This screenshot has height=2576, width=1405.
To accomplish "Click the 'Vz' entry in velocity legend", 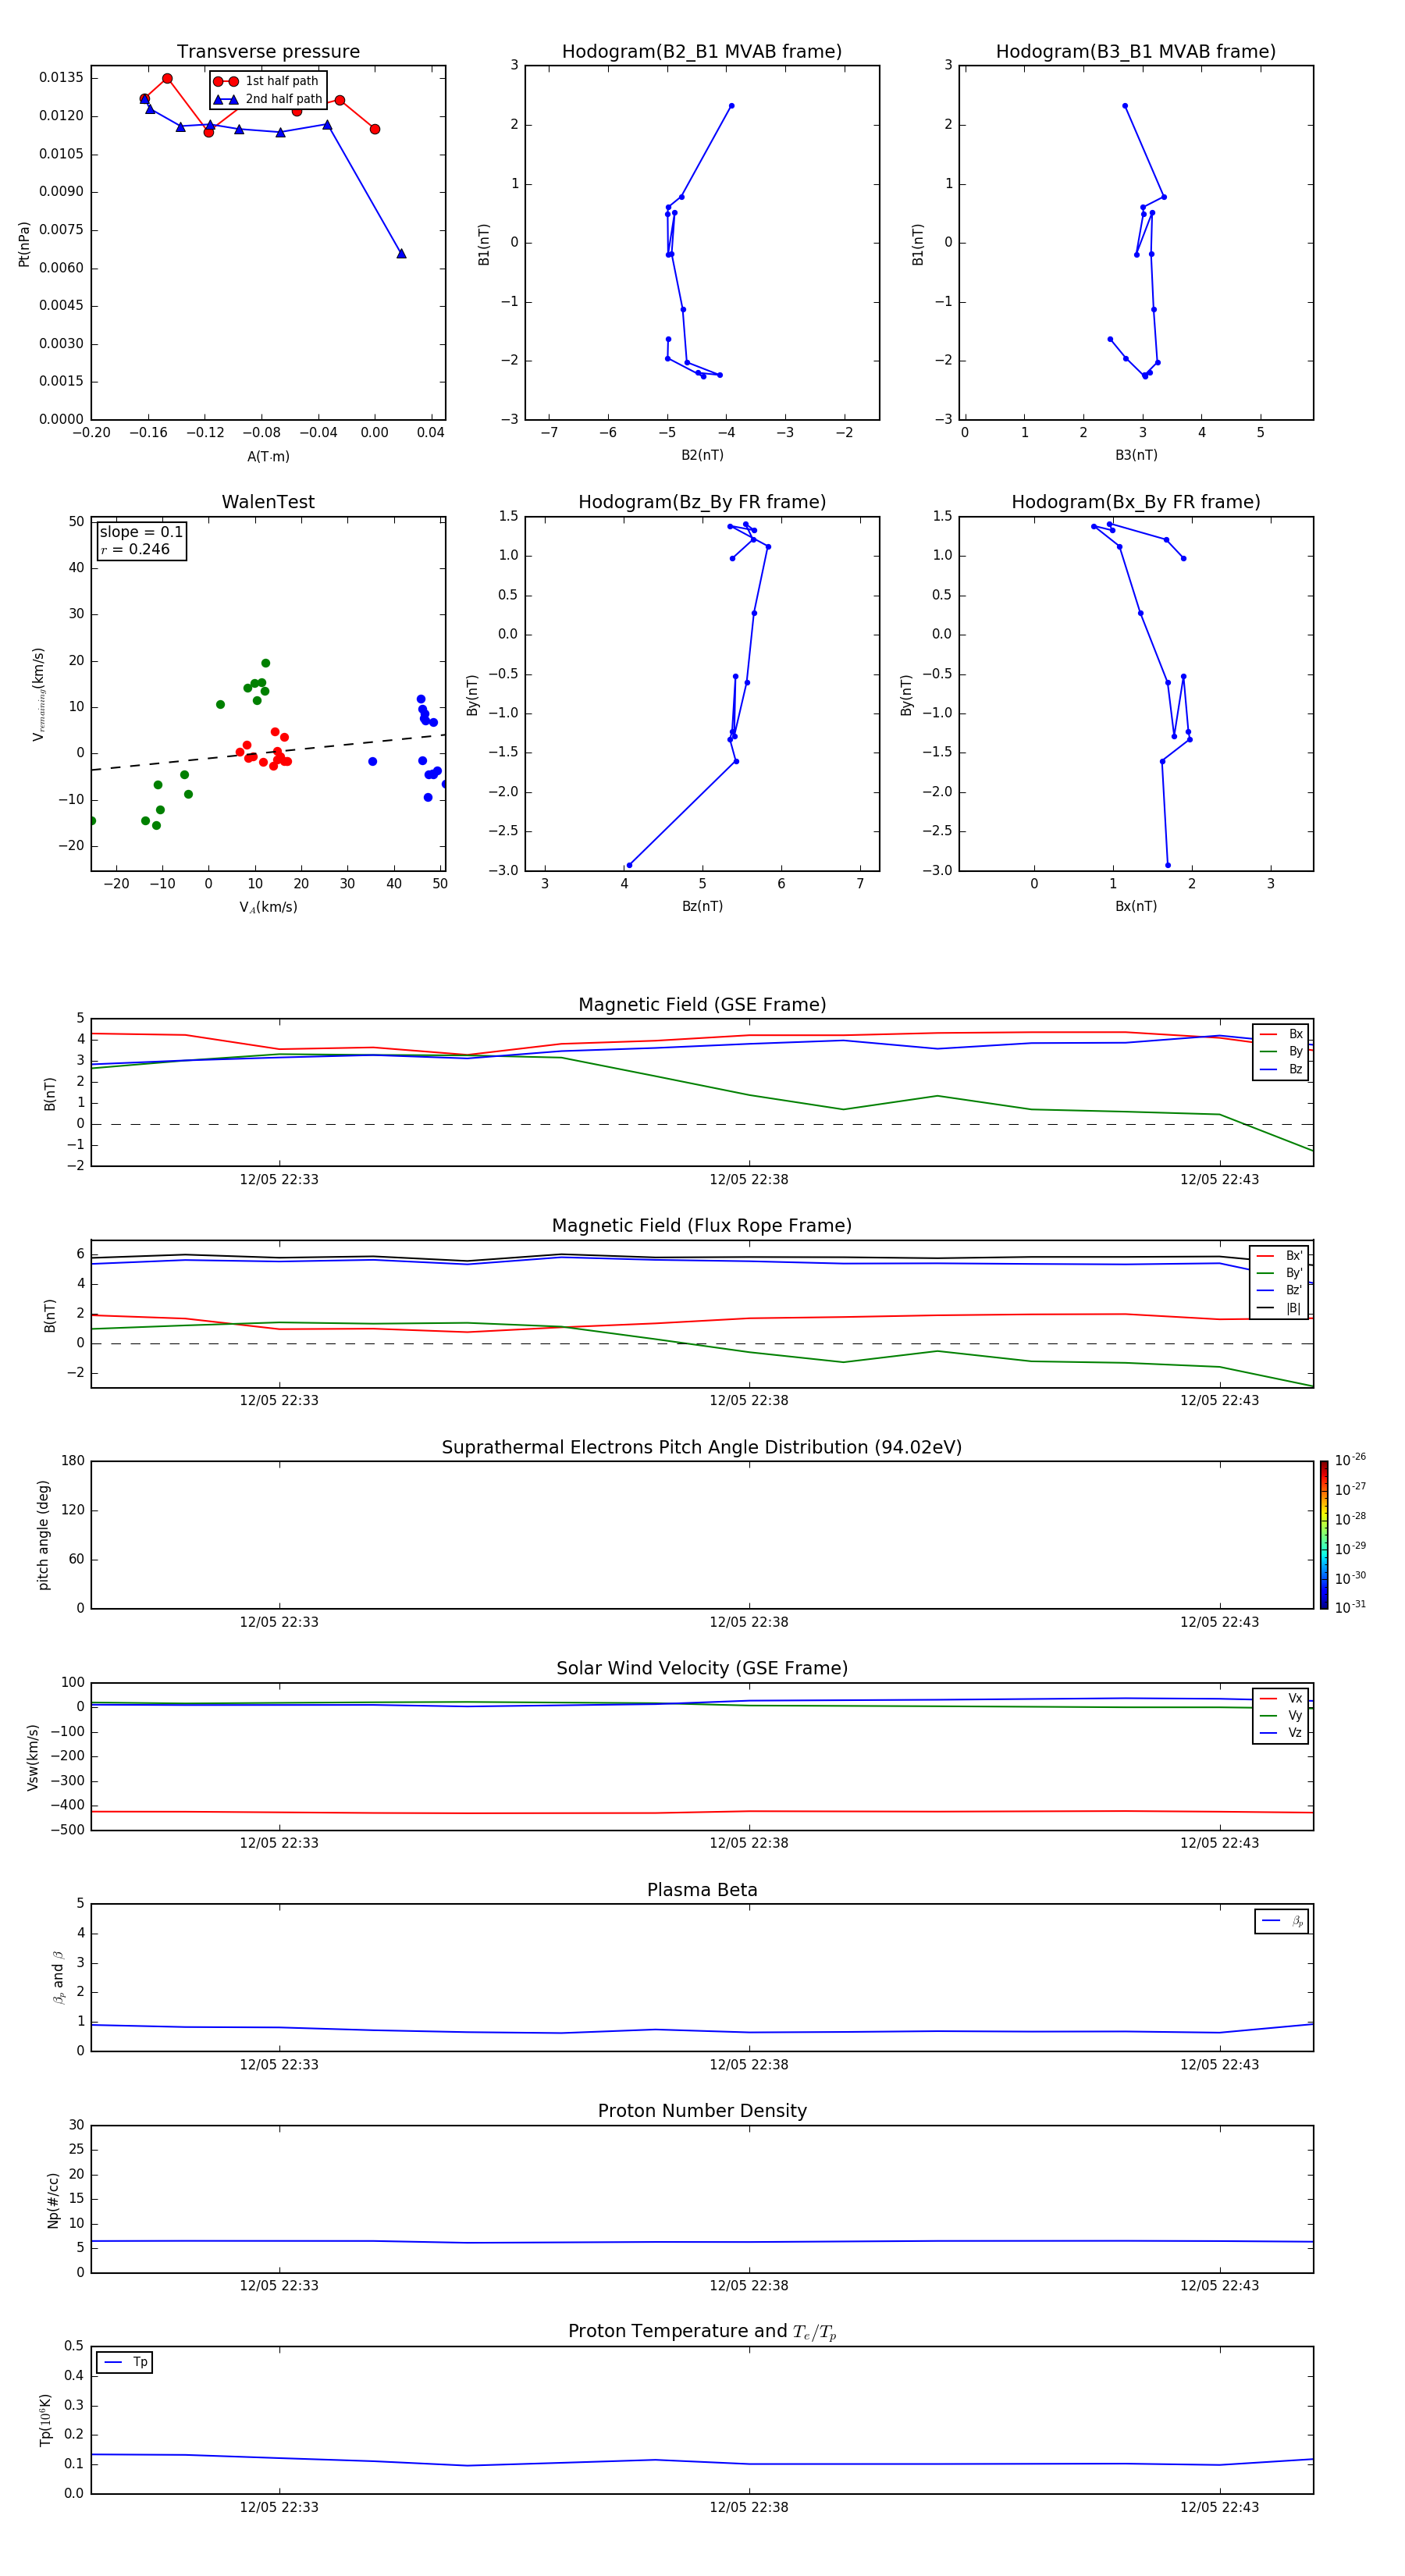I will [x=1281, y=1733].
